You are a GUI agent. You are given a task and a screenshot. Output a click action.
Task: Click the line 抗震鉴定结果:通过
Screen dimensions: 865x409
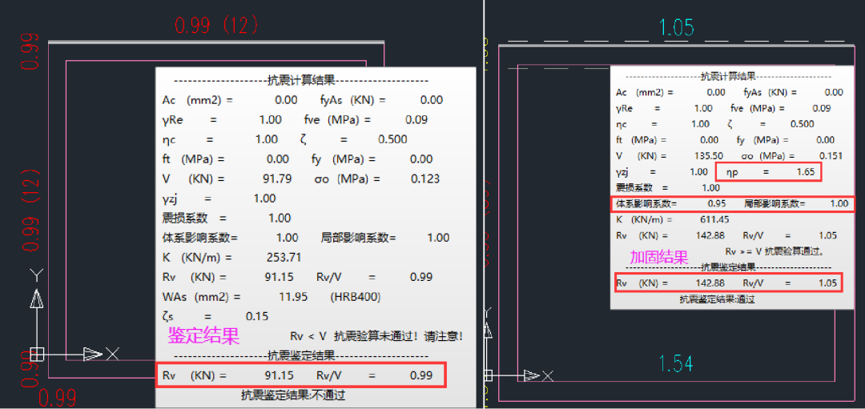[x=717, y=299]
